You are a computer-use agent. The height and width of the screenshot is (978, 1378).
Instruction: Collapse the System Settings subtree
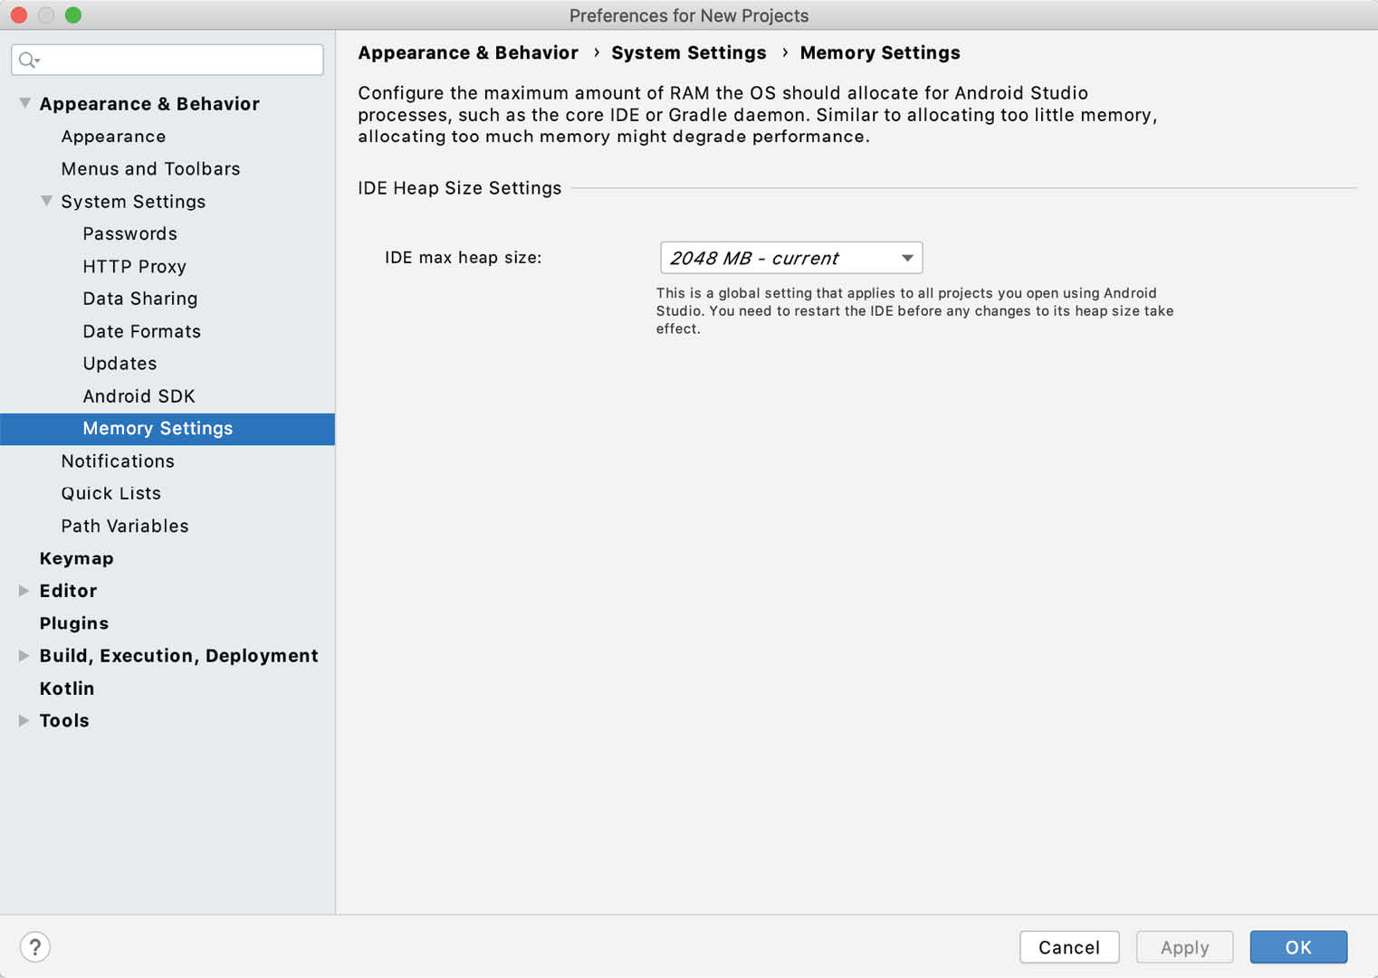(x=46, y=201)
